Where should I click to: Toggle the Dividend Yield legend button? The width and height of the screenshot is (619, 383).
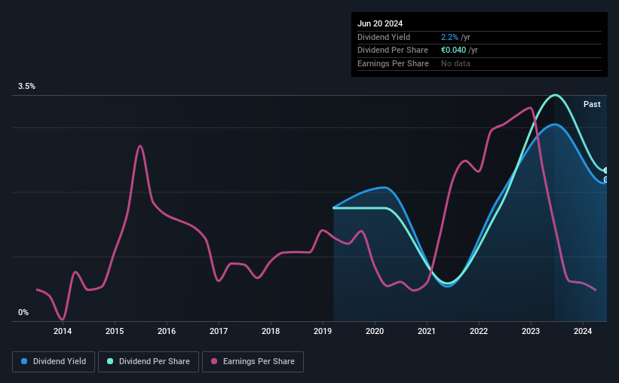(x=54, y=362)
